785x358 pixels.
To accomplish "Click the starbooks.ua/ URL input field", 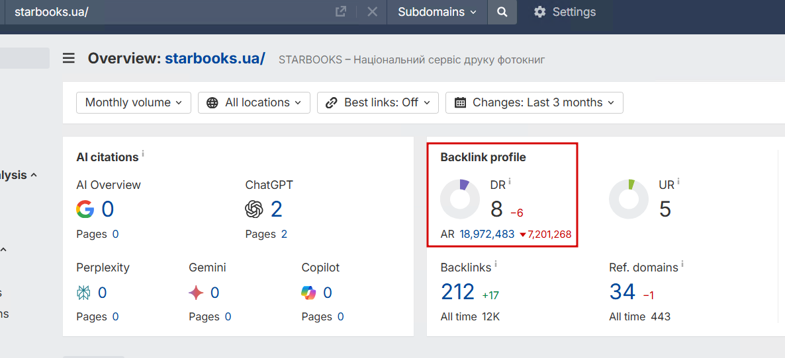I will [x=165, y=12].
